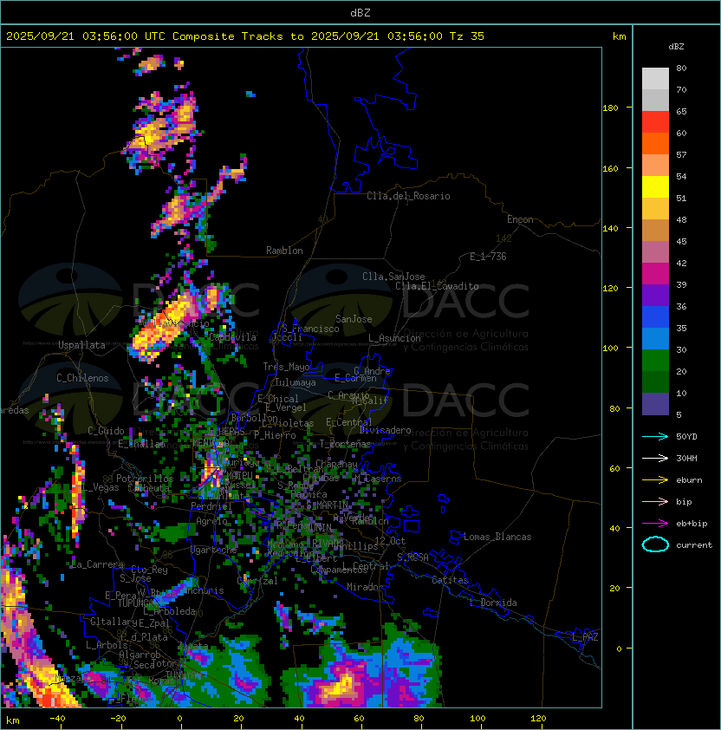Select the tan 45-48 dBZ swatch
The width and height of the screenshot is (721, 730).
655,231
